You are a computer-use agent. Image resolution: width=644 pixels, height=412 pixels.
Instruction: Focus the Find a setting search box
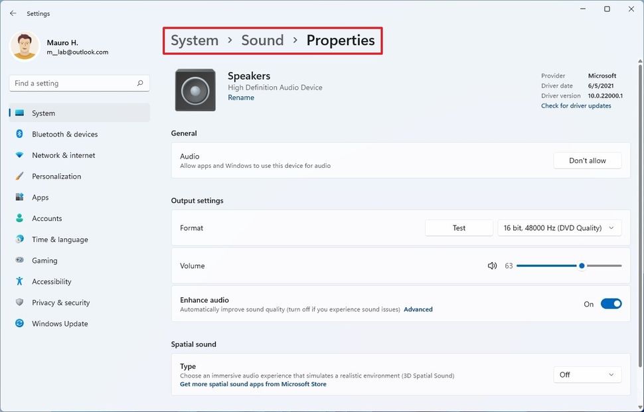(x=73, y=84)
